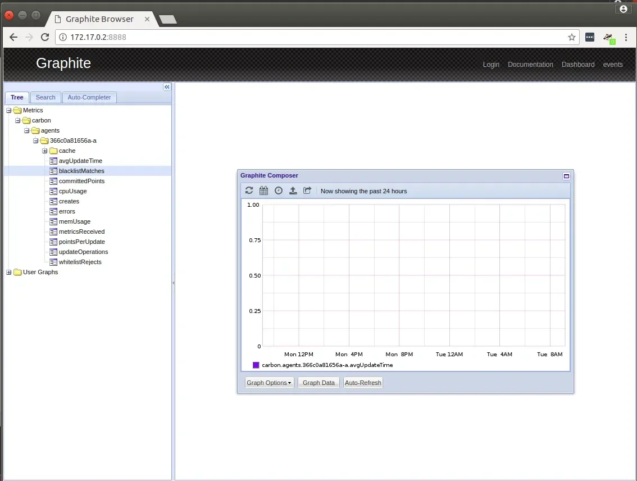Select the pointsPerUpdate metric
Image resolution: width=637 pixels, height=481 pixels.
[81, 242]
